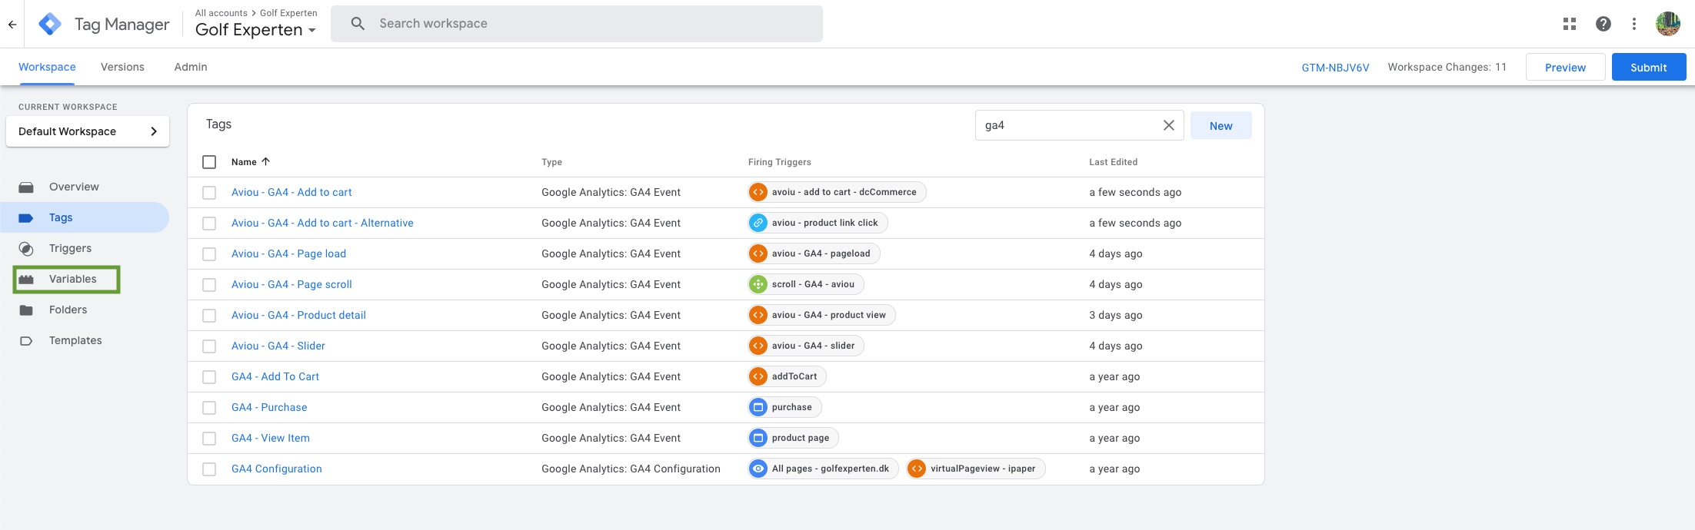
Task: Open the GA4 Configuration tag
Action: 277,469
